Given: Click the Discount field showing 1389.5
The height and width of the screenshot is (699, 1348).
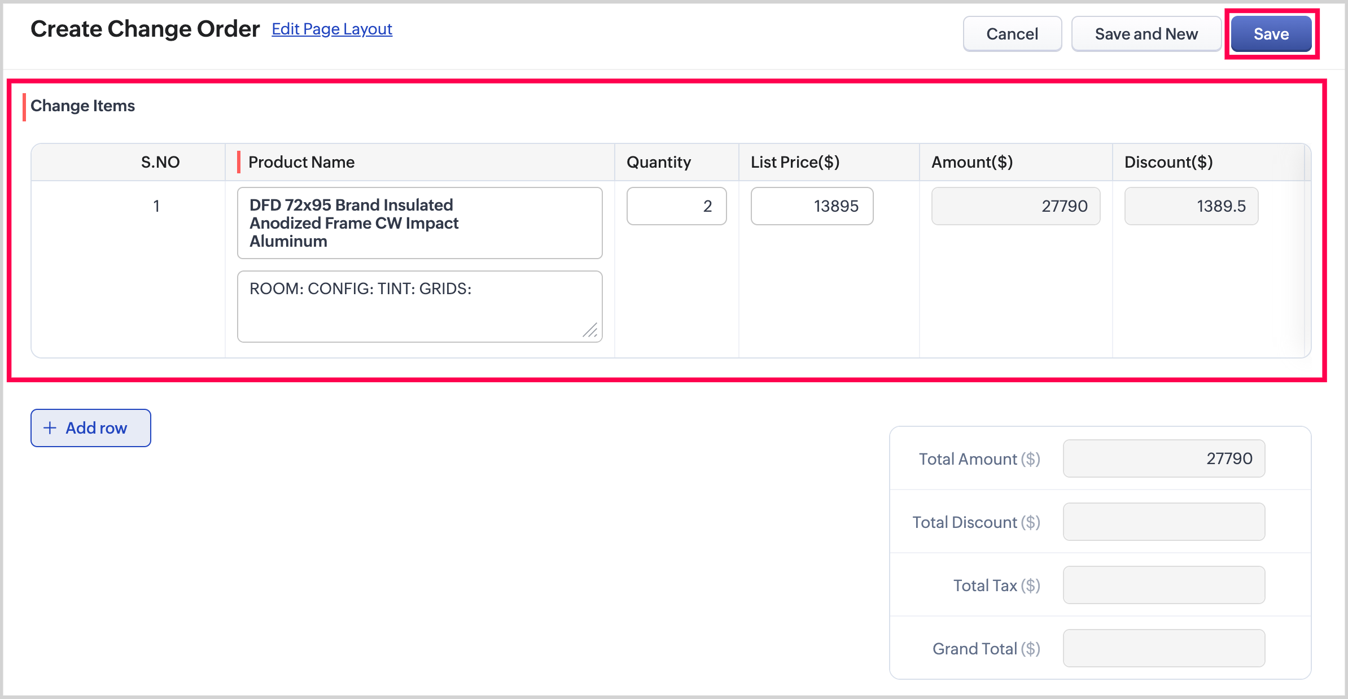Looking at the screenshot, I should pyautogui.click(x=1191, y=206).
